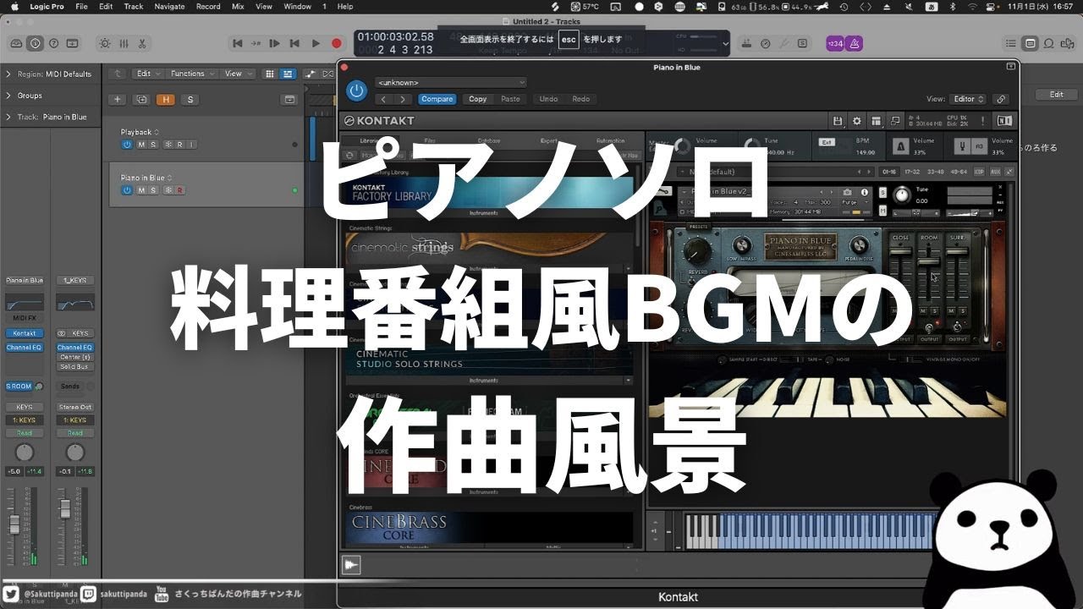Open the Loop Browser button
Image resolution: width=1083 pixels, height=609 pixels.
click(x=1049, y=43)
